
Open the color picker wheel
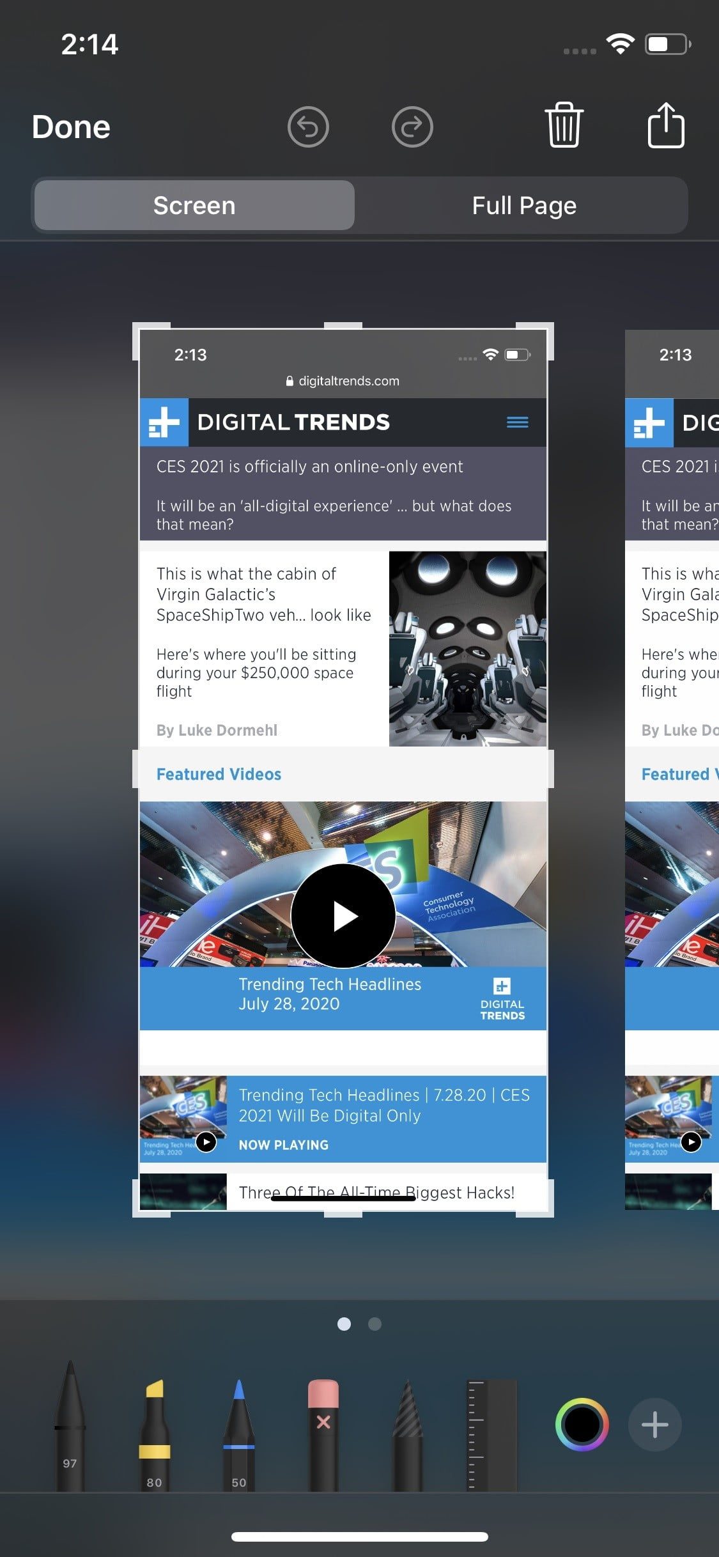pos(582,1425)
